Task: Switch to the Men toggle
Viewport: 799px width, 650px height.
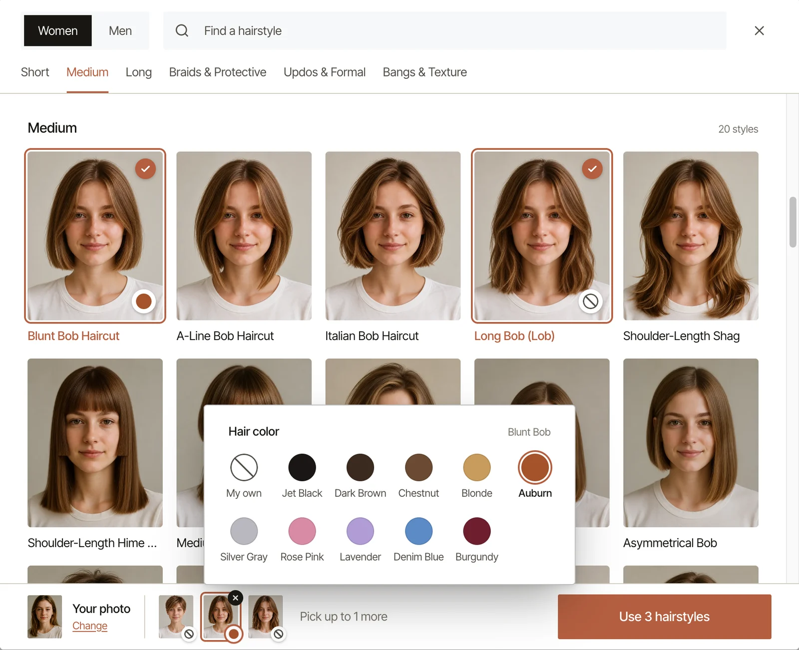Action: [x=120, y=30]
